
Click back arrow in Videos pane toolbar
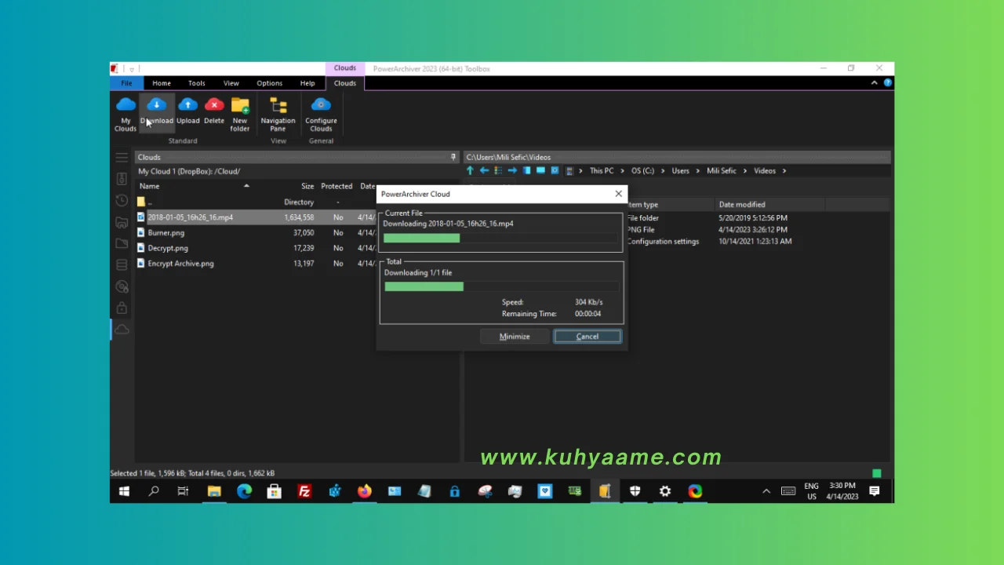pos(484,170)
